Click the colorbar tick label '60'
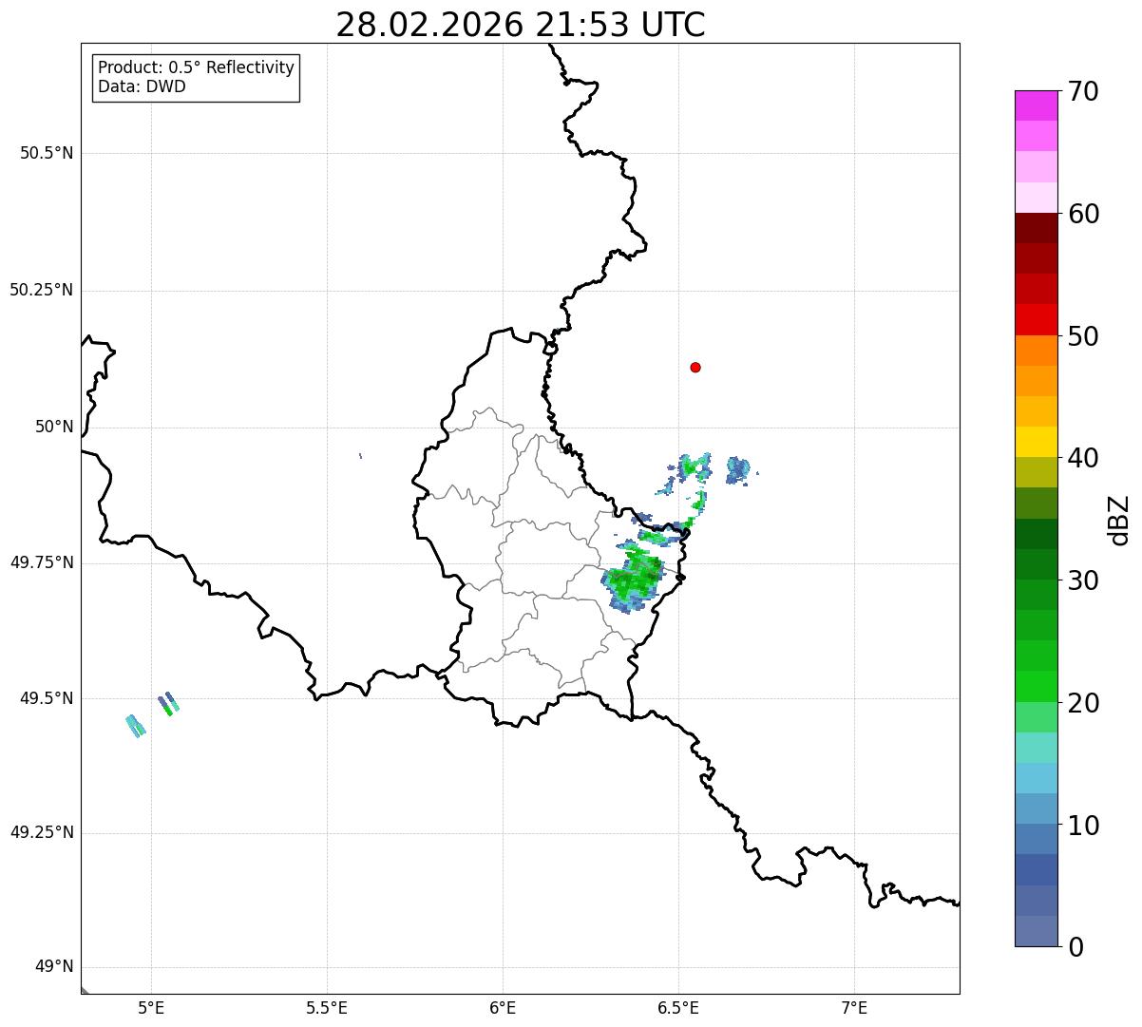Image resolution: width=1142 pixels, height=1027 pixels. tap(1083, 214)
